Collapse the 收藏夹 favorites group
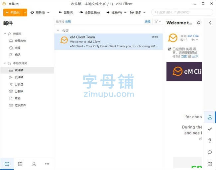The width and height of the screenshot is (216, 170). pyautogui.click(x=5, y=34)
